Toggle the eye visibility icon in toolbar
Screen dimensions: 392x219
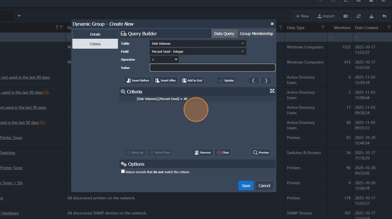tap(345, 16)
